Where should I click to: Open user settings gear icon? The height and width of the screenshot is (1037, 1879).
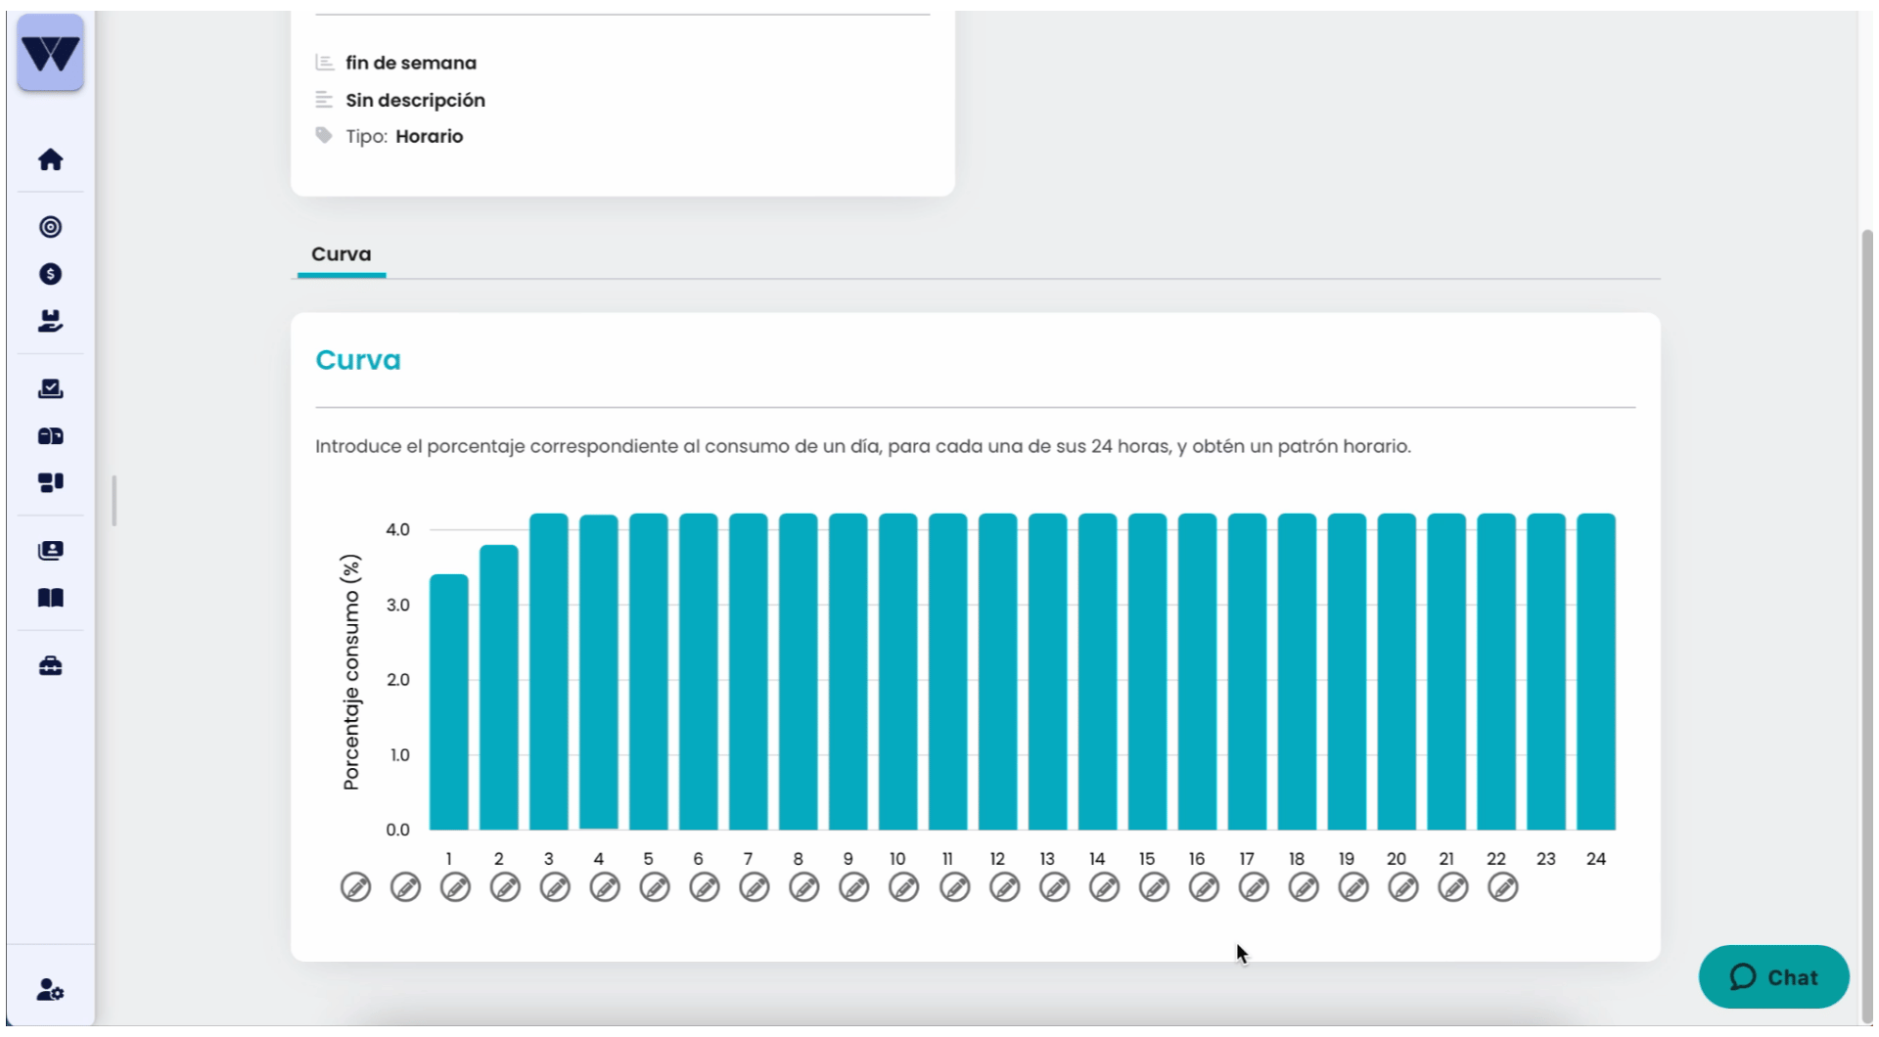point(50,990)
